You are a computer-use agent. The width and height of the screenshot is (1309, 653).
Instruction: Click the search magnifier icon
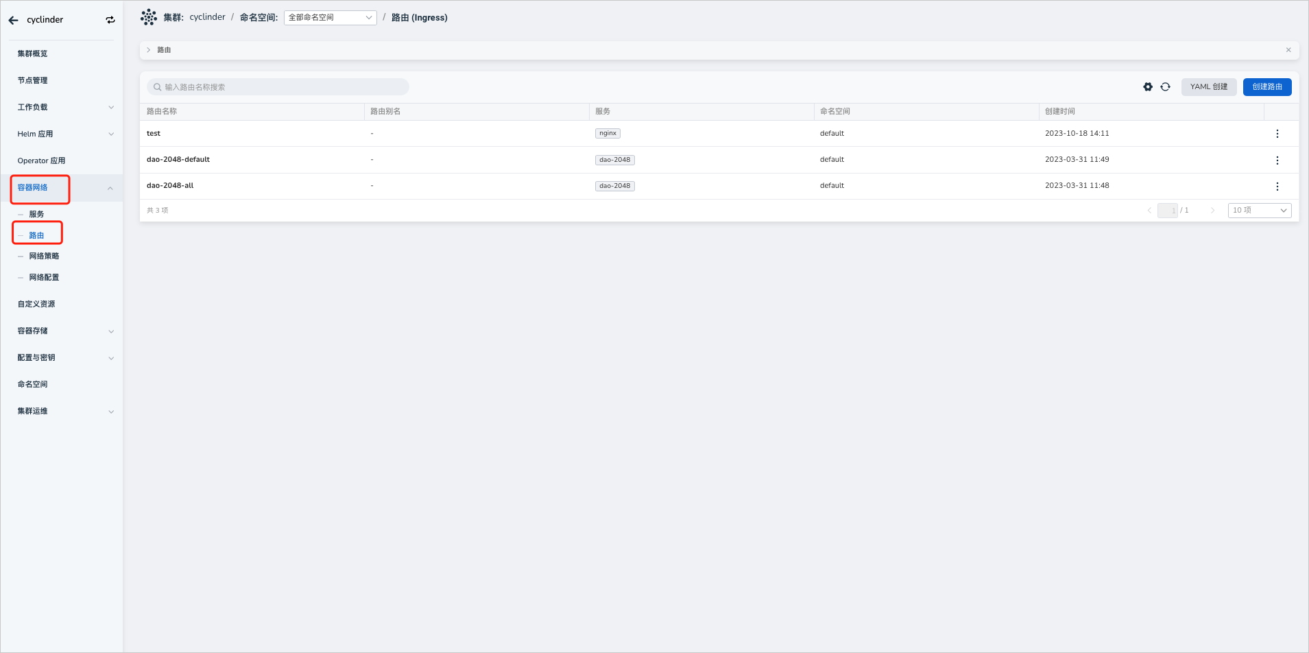[157, 87]
